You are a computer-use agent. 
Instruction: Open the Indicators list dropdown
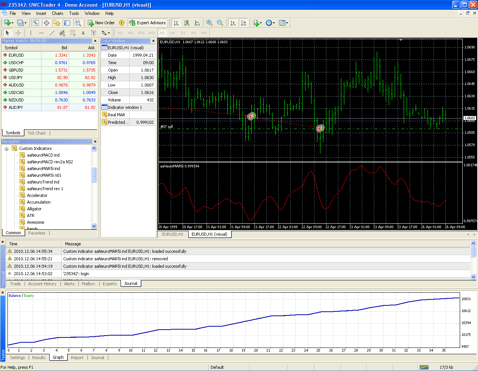pyautogui.click(x=257, y=23)
